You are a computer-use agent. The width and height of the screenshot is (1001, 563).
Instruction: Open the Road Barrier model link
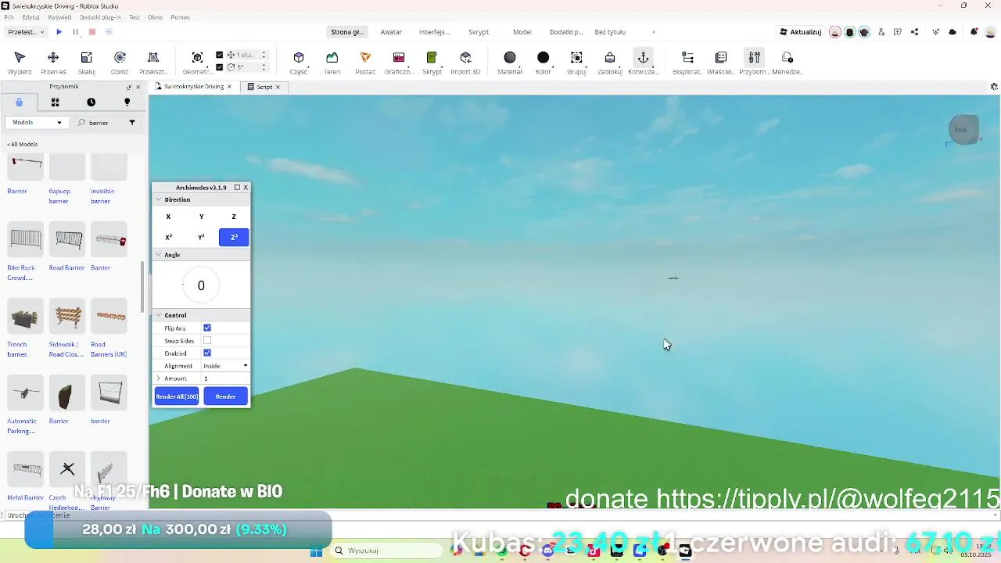[66, 268]
